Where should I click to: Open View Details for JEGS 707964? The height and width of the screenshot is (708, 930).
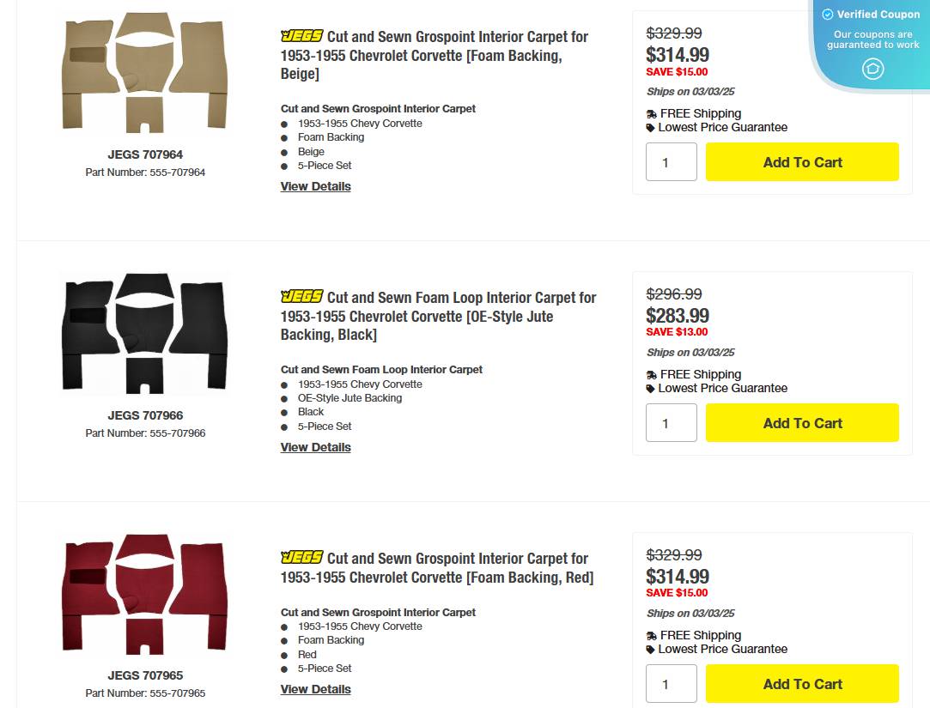click(315, 186)
